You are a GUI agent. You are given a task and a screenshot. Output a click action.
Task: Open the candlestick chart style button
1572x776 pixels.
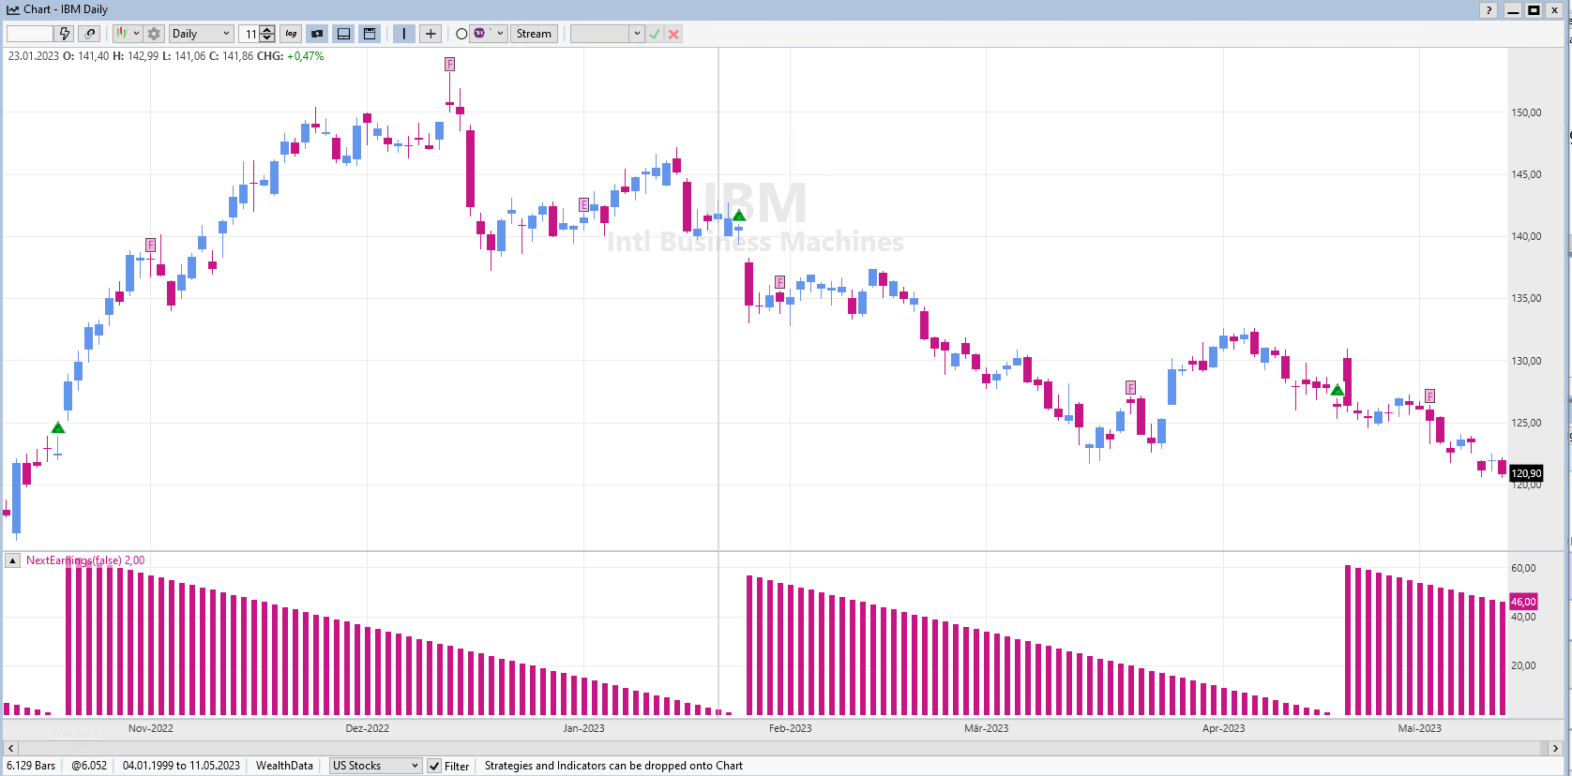coord(121,34)
